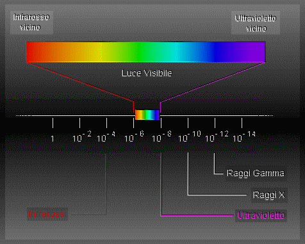Viewport: 305px width, 244px height.
Task: Click the Raggi X label
Action: tap(269, 195)
